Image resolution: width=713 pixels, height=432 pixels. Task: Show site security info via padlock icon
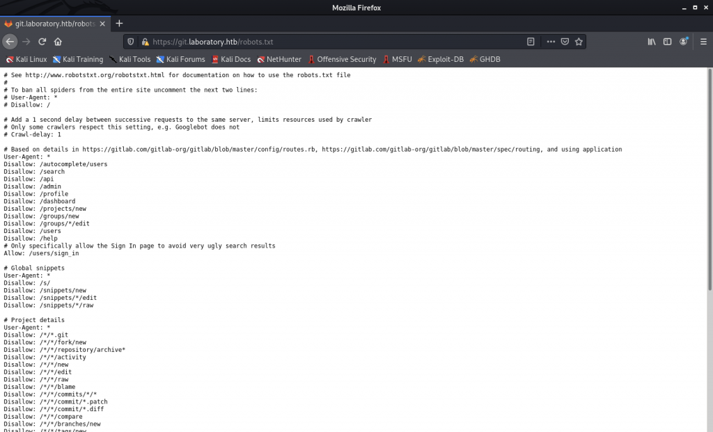click(145, 42)
